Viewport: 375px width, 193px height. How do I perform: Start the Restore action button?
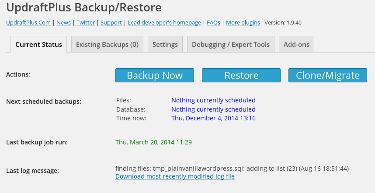pyautogui.click(x=241, y=75)
